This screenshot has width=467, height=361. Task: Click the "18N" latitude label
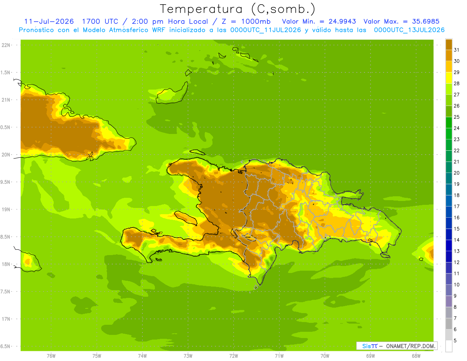[5, 264]
